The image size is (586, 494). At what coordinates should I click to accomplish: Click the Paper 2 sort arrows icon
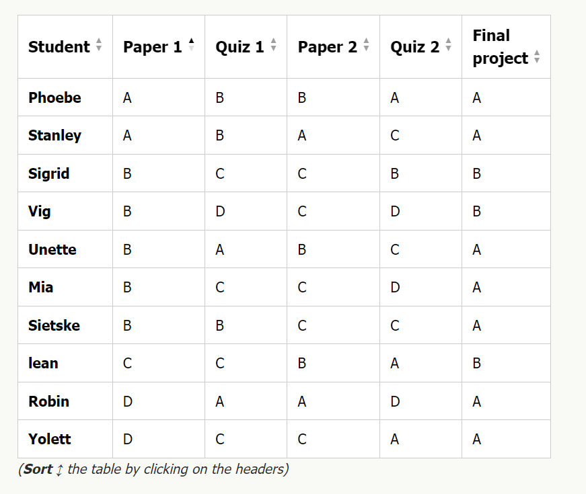pos(366,46)
